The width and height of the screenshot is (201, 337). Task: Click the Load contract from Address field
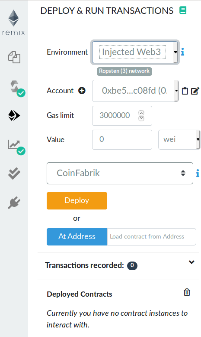151,237
